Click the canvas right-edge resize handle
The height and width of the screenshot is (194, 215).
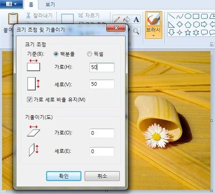click(x=212, y=120)
